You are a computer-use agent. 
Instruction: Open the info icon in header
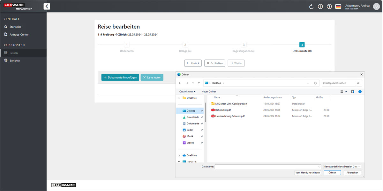point(320,7)
